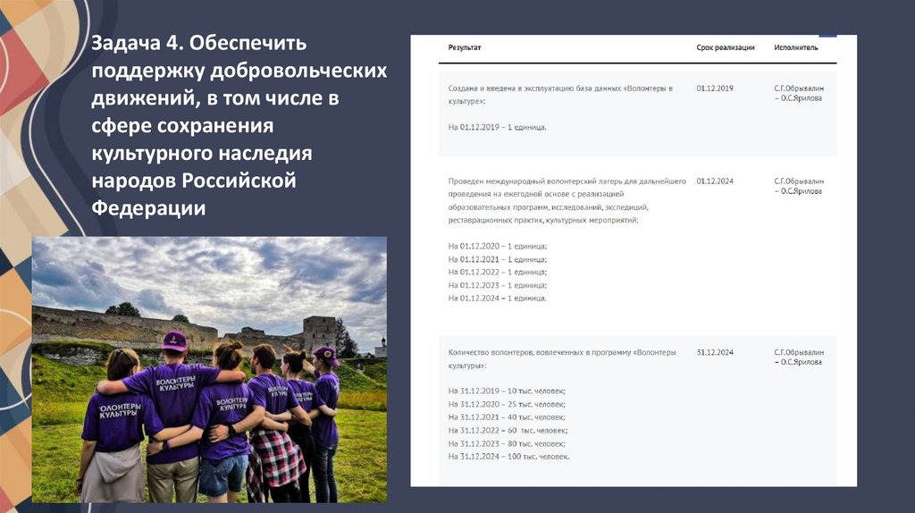The width and height of the screenshot is (915, 513).
Task: Click the line 'На 01.12.2019 – 1 единица.'
Action: point(497,127)
